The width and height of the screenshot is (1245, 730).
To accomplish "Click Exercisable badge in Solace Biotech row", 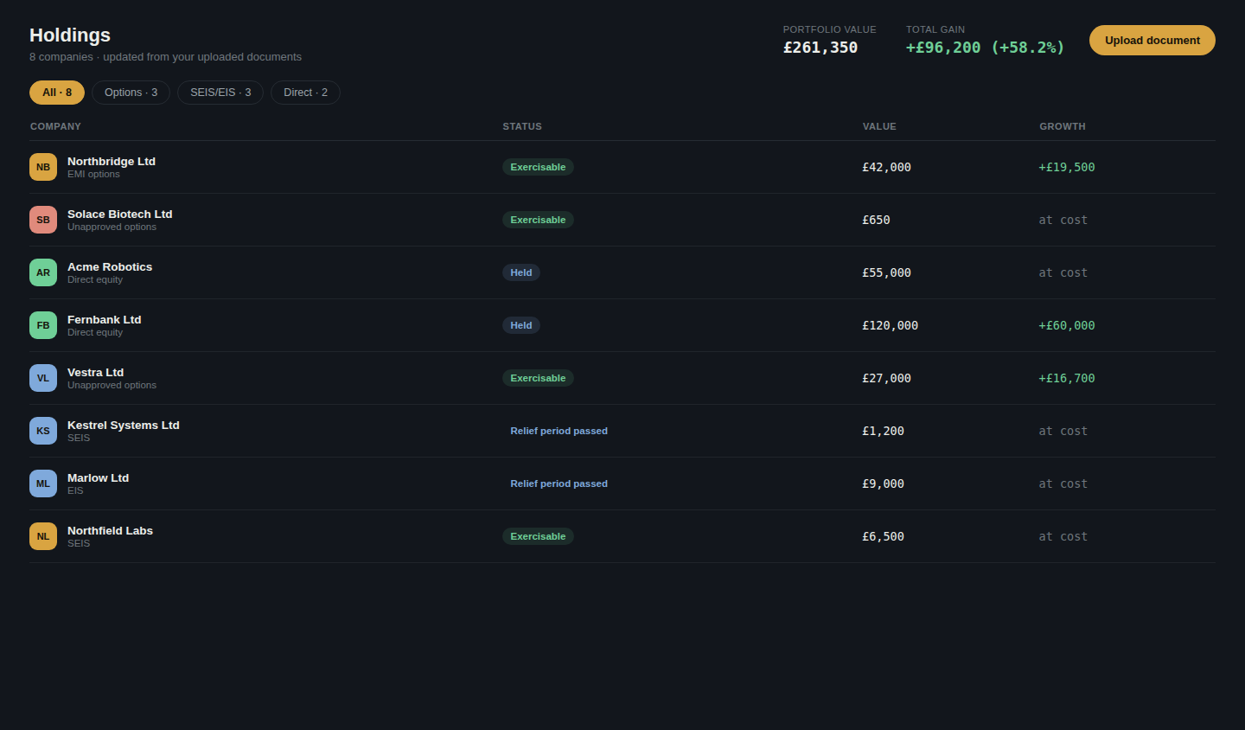I will [x=538, y=220].
